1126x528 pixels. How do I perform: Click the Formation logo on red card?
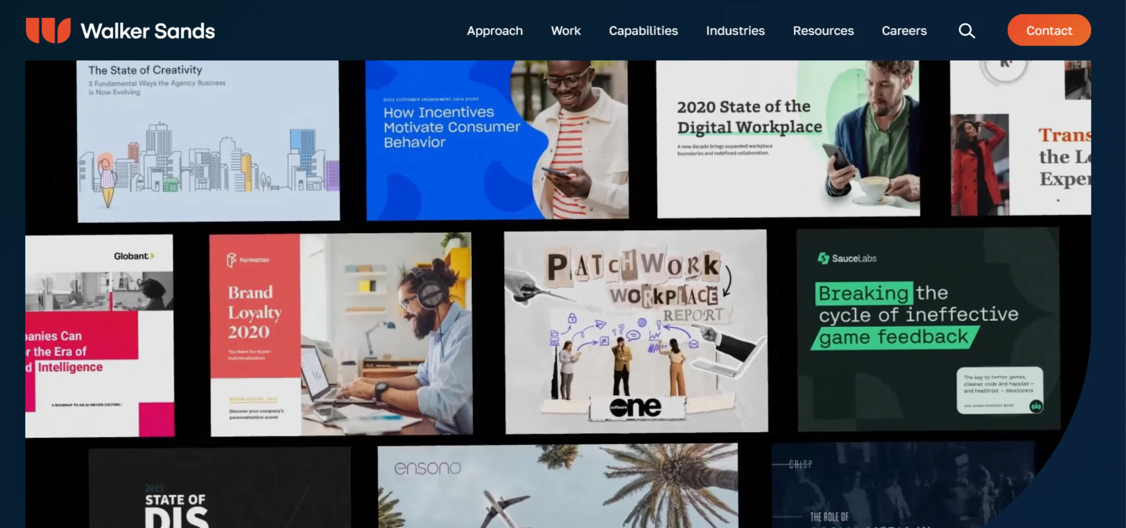[x=248, y=260]
